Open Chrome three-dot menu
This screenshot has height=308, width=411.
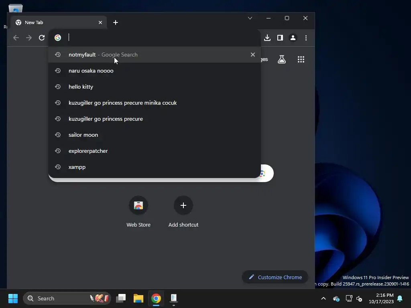[x=306, y=38]
